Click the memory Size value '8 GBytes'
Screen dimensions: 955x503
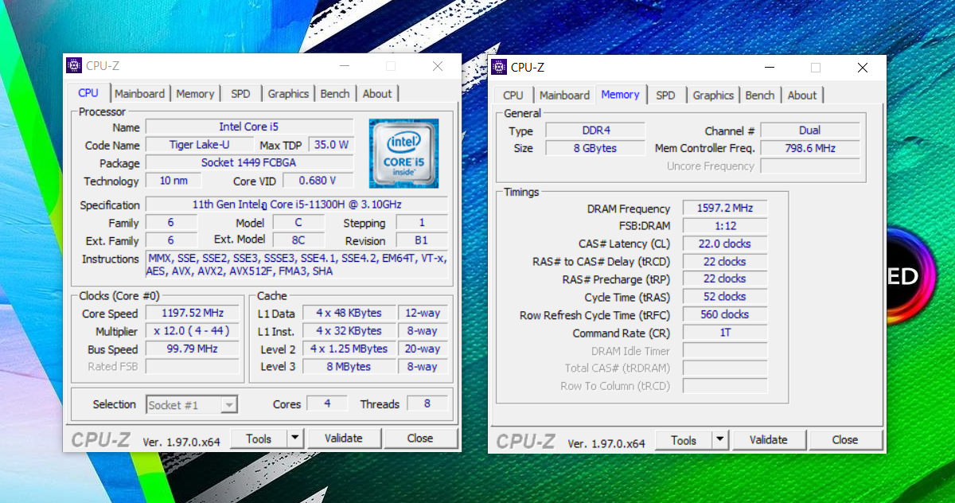coord(594,148)
